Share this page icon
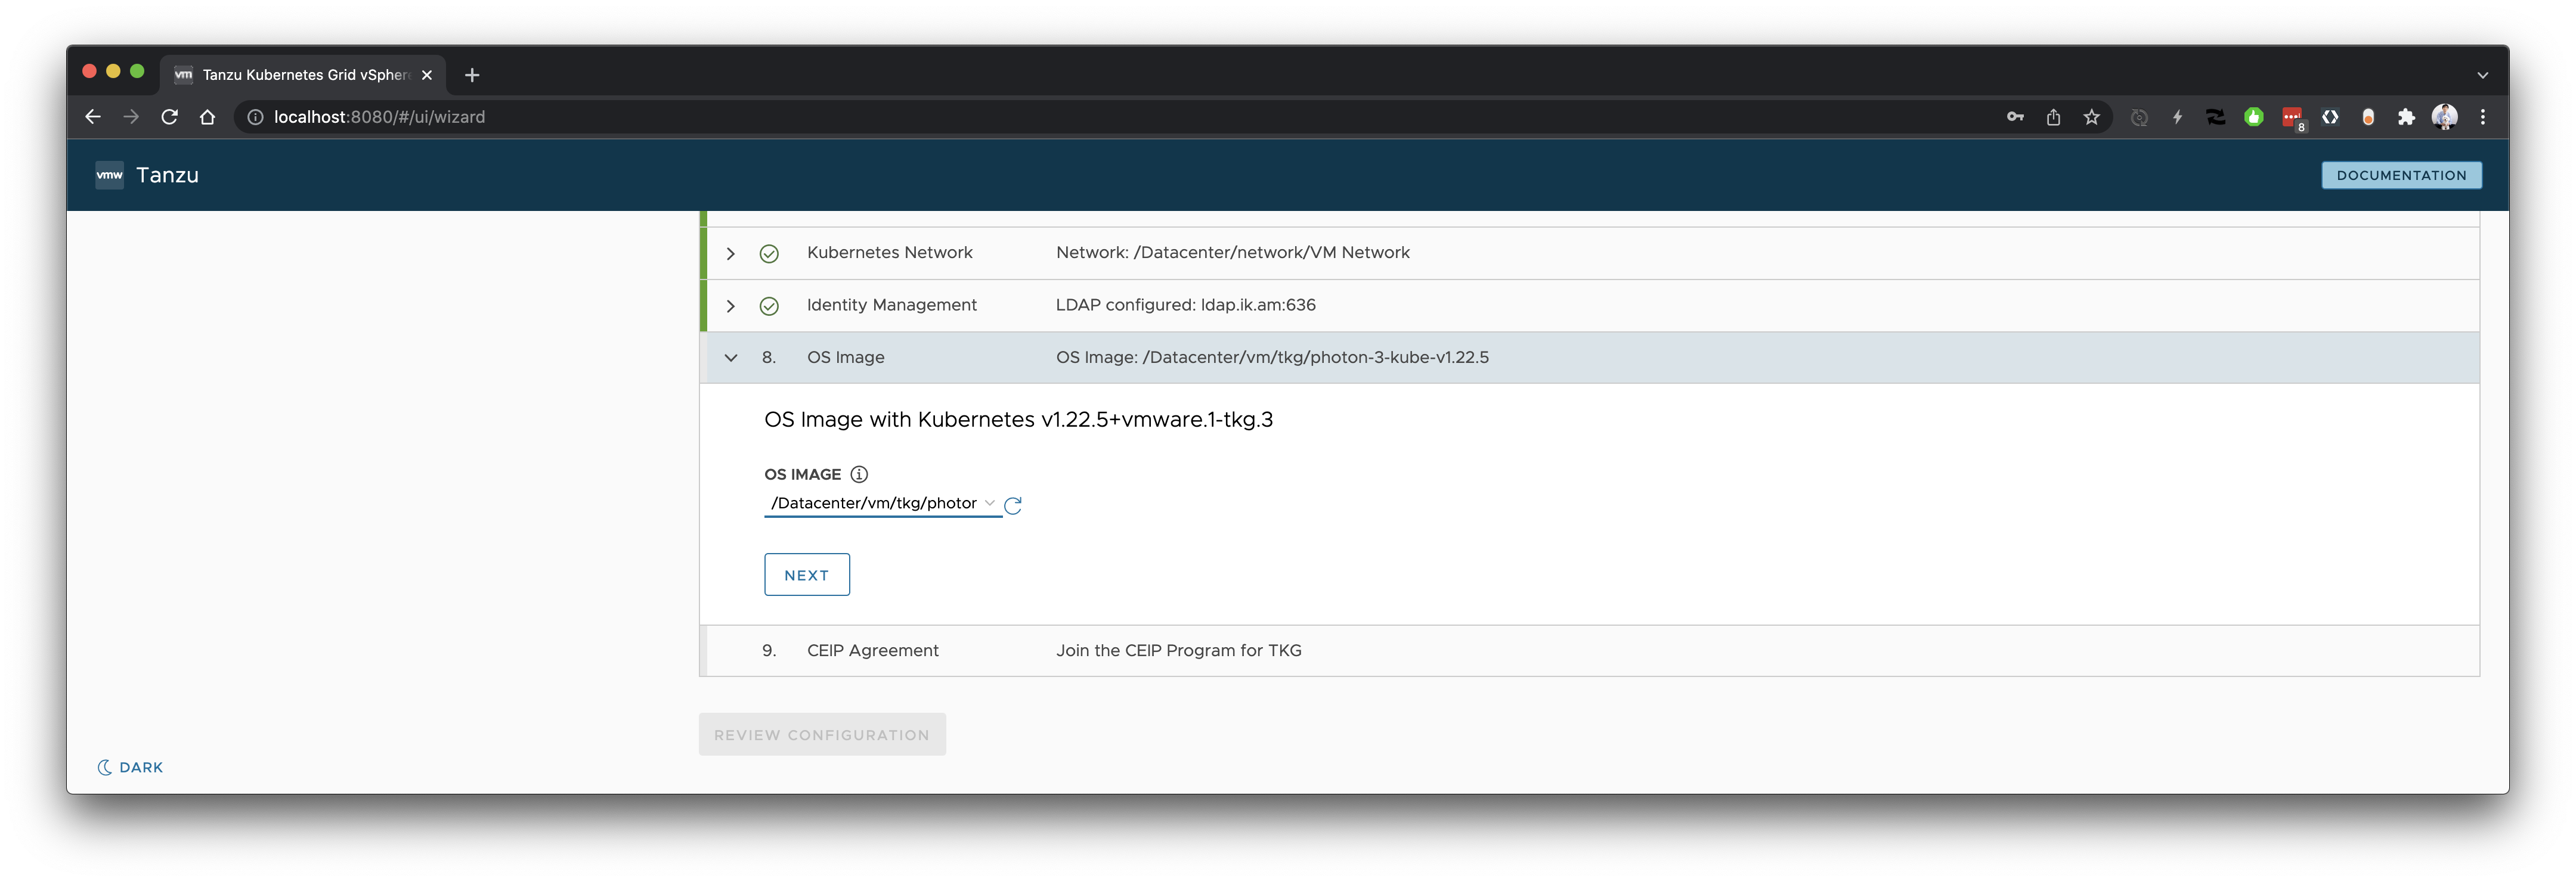 click(x=2053, y=117)
